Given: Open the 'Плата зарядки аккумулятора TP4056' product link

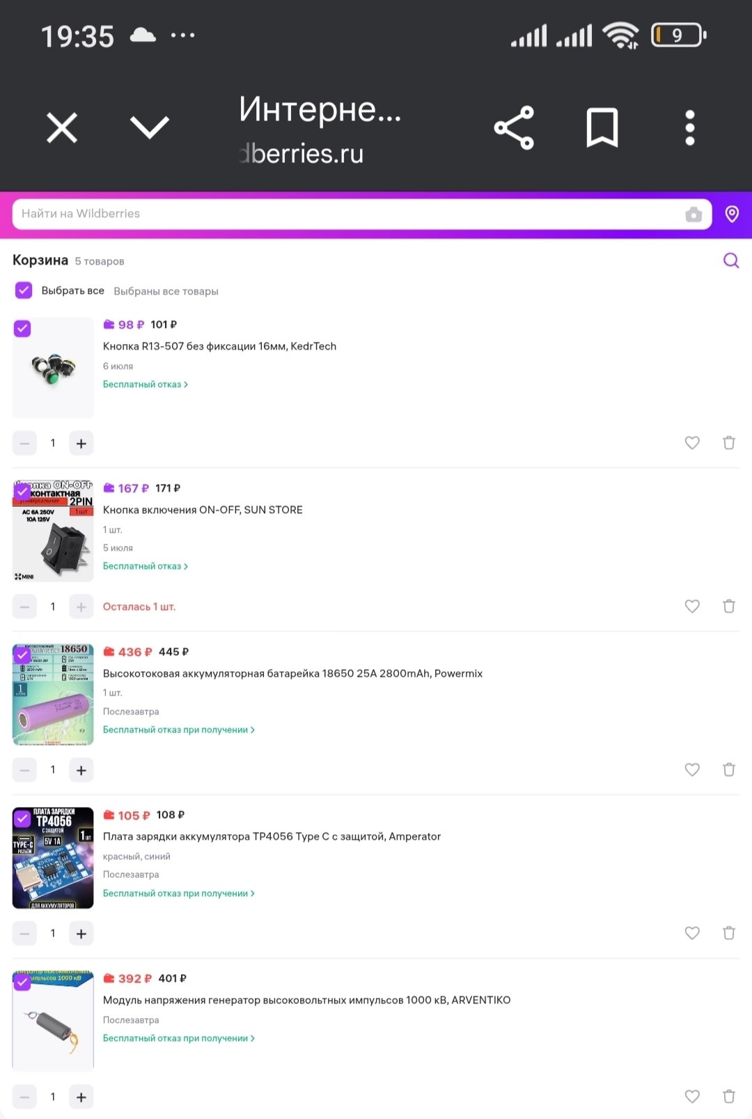Looking at the screenshot, I should [272, 836].
